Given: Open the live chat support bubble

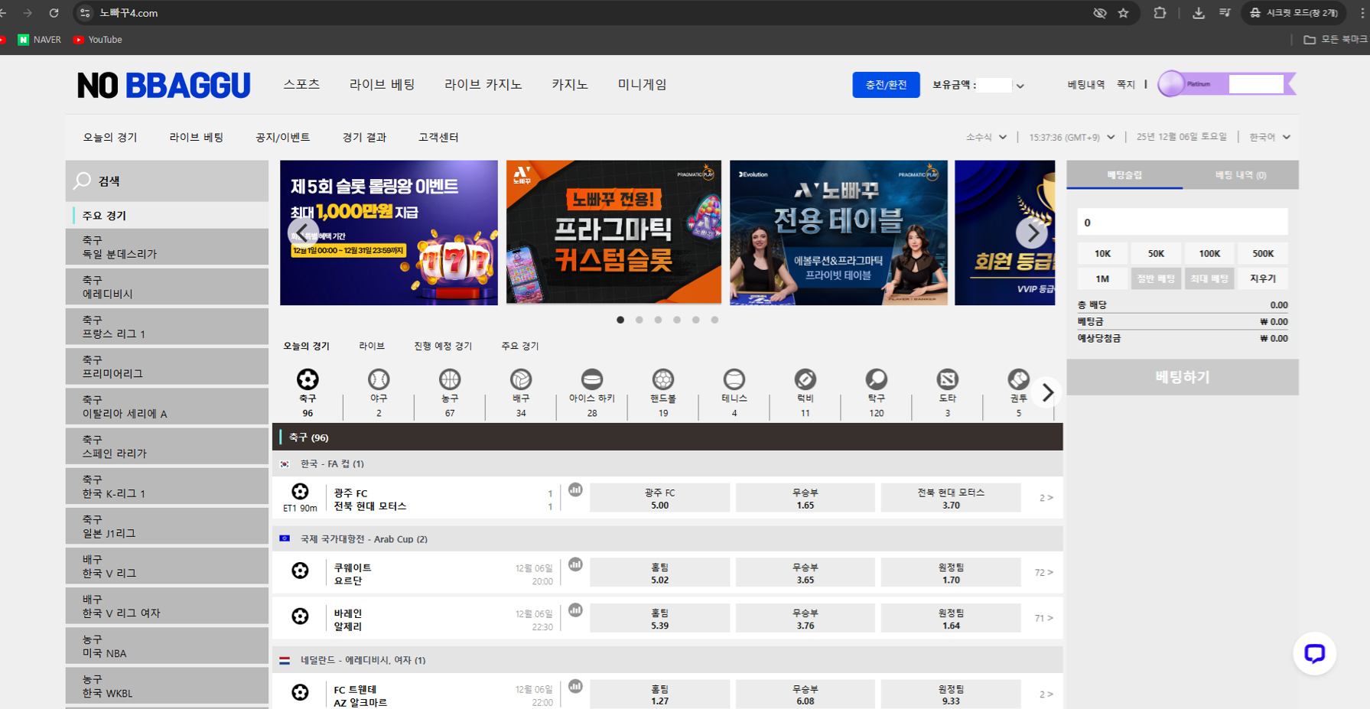Looking at the screenshot, I should [1314, 653].
